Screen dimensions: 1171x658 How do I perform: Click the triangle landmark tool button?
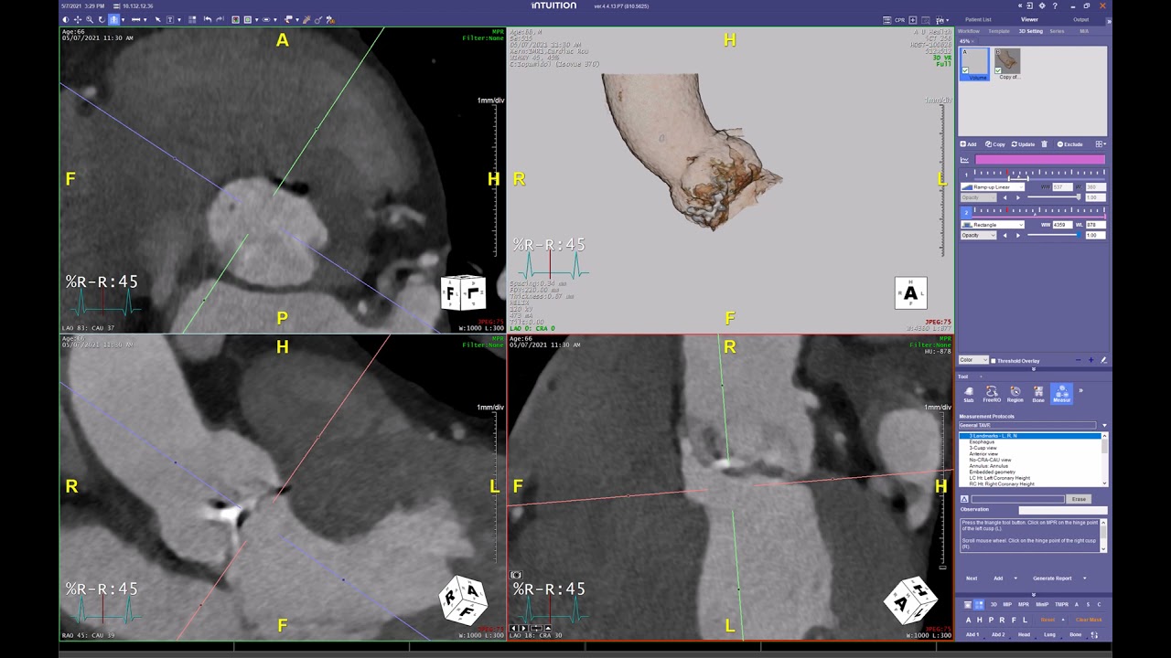click(x=963, y=499)
